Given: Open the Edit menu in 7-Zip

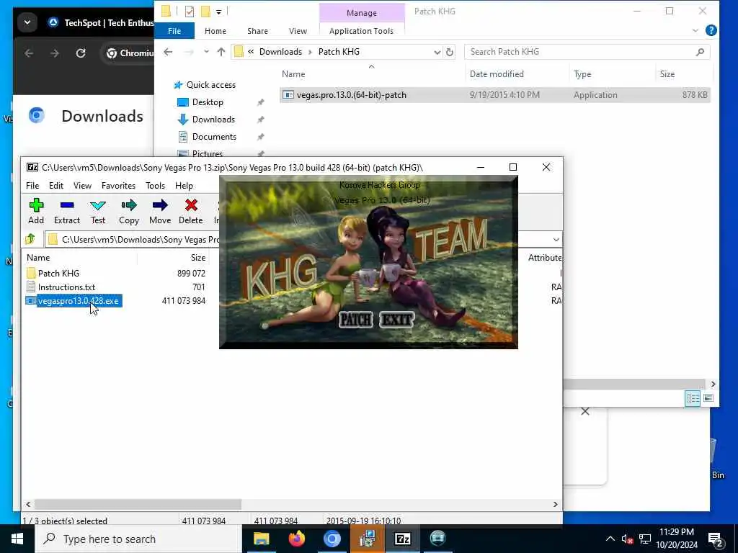Looking at the screenshot, I should [56, 186].
